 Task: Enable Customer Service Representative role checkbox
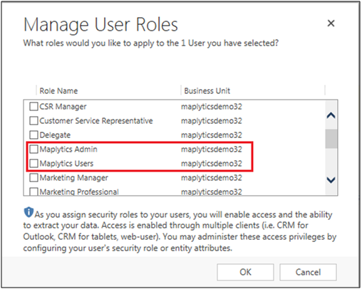point(33,121)
